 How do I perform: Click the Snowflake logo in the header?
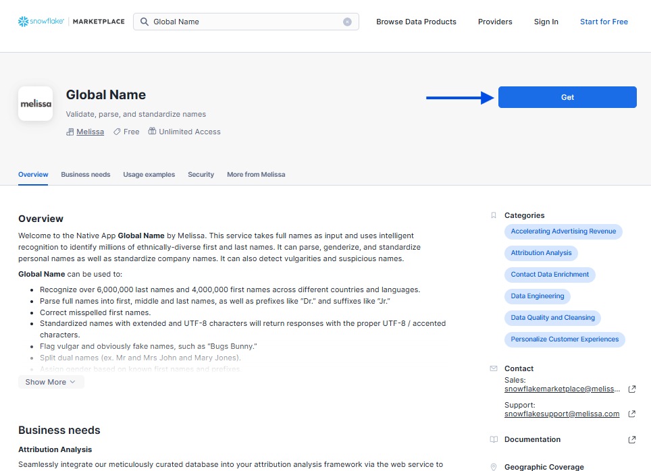point(41,21)
